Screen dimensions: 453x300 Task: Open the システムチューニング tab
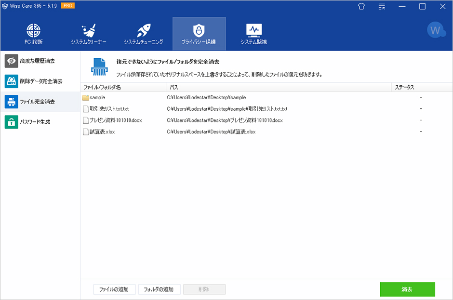click(x=144, y=34)
